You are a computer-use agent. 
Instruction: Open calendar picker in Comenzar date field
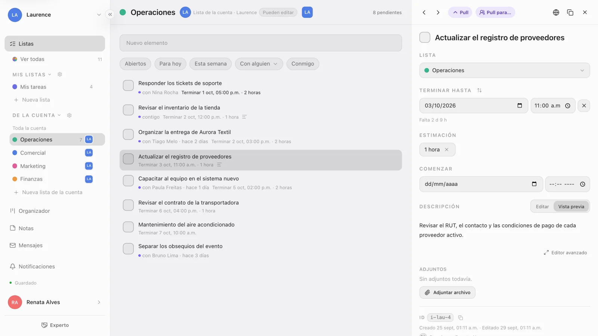pyautogui.click(x=534, y=184)
